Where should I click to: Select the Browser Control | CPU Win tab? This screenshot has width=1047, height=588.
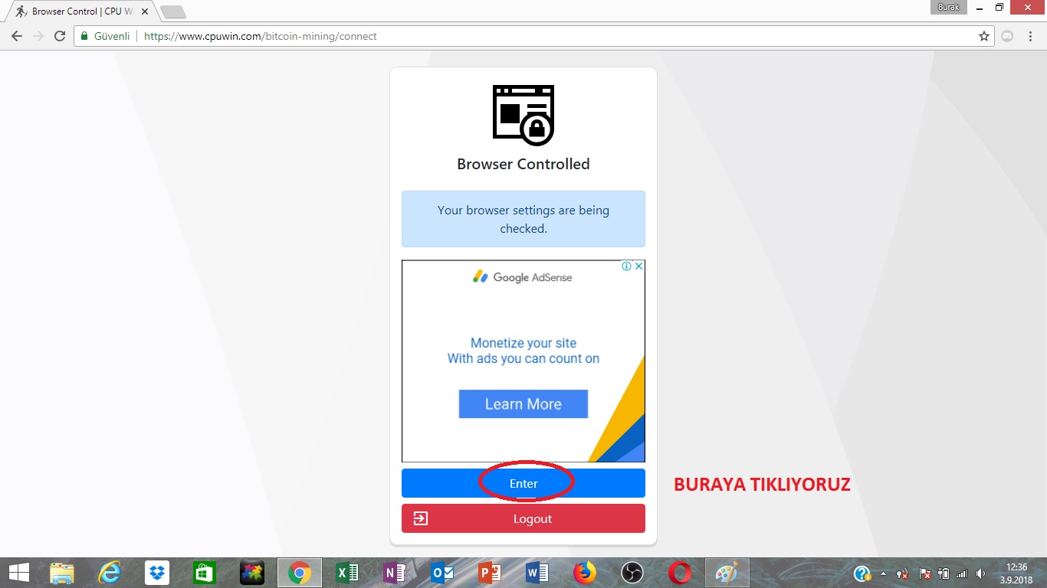click(80, 11)
